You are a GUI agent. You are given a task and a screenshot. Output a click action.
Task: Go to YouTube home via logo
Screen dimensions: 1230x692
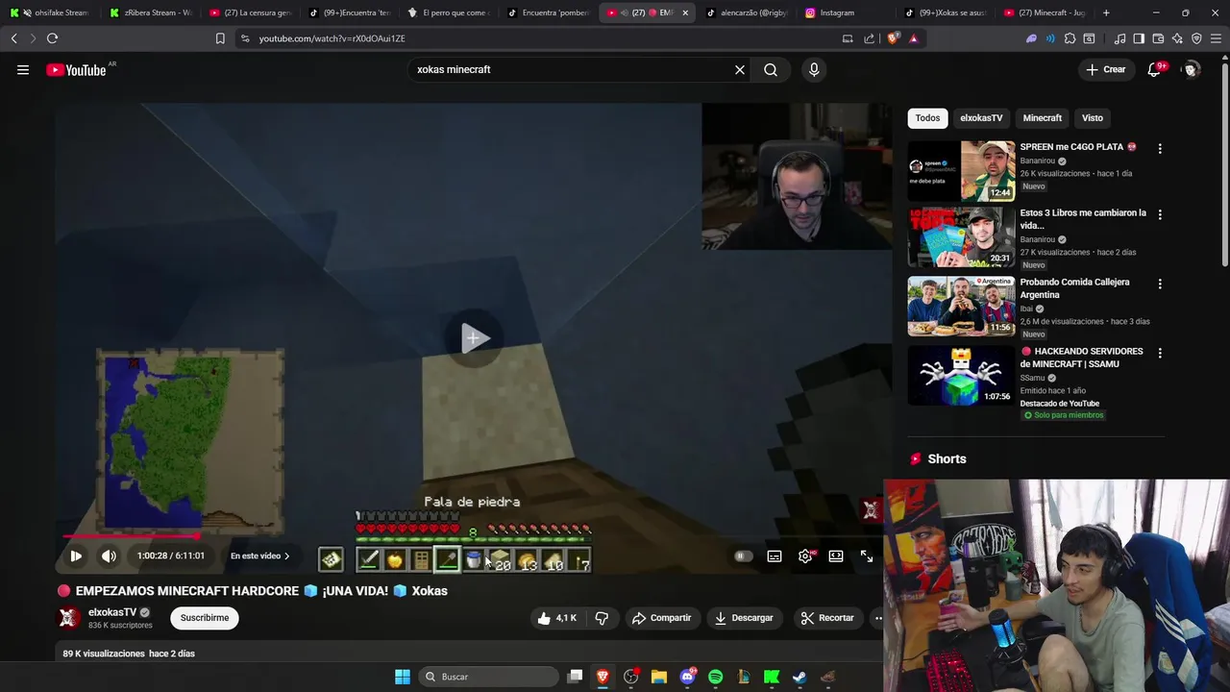point(76,69)
